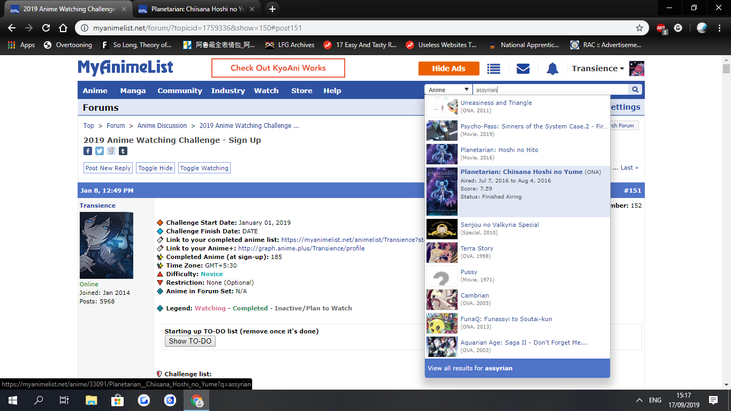
Task: Open Chrome menu three dots
Action: (720, 28)
